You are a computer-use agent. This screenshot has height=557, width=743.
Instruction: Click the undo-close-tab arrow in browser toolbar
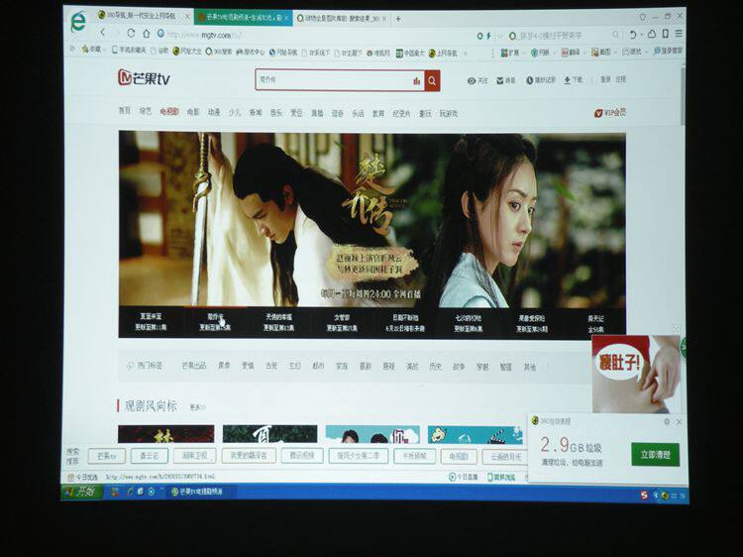click(633, 35)
